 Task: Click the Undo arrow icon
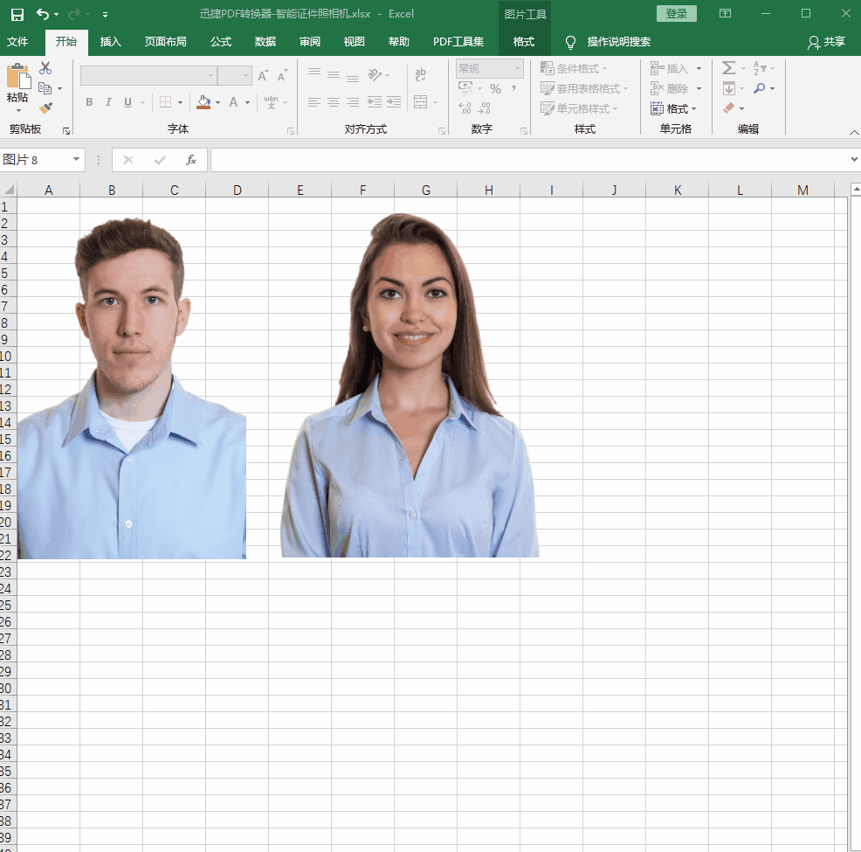click(x=42, y=14)
